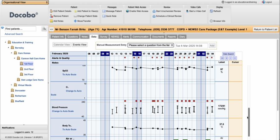Screen dimensions: 280x140
Task: Click the Doncaster folder icon
Action: coord(12,90)
